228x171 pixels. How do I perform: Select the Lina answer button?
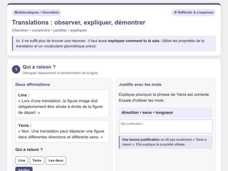[x=22, y=160]
